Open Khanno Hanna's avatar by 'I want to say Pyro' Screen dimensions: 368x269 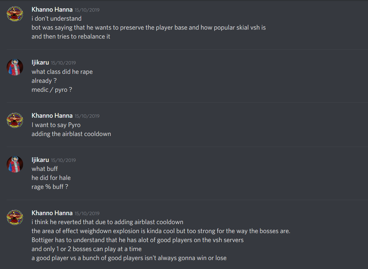coord(15,120)
